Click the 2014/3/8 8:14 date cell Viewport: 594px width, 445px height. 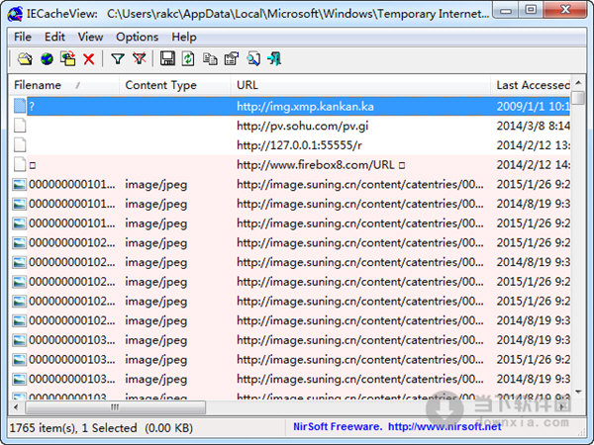[533, 126]
